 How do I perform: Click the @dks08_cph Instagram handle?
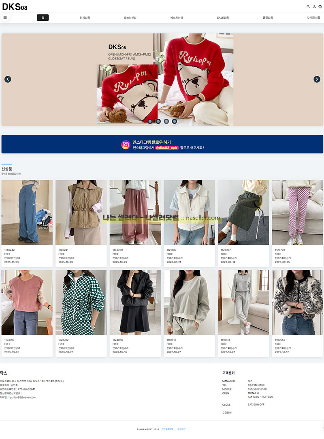click(167, 148)
